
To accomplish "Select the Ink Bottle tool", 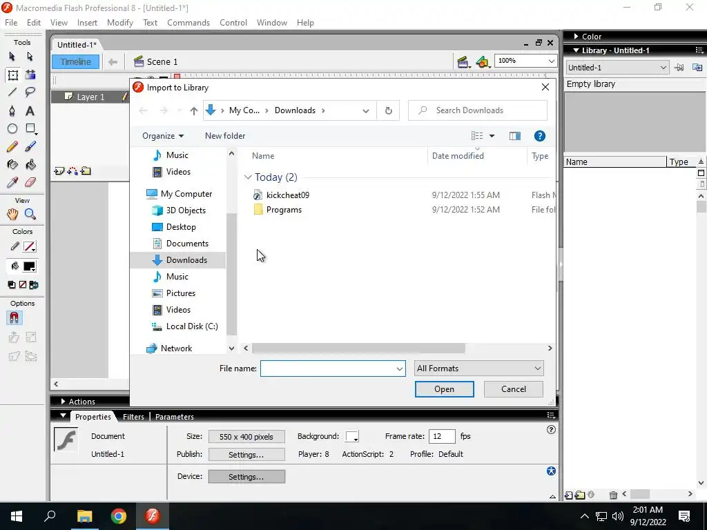I will 12,164.
